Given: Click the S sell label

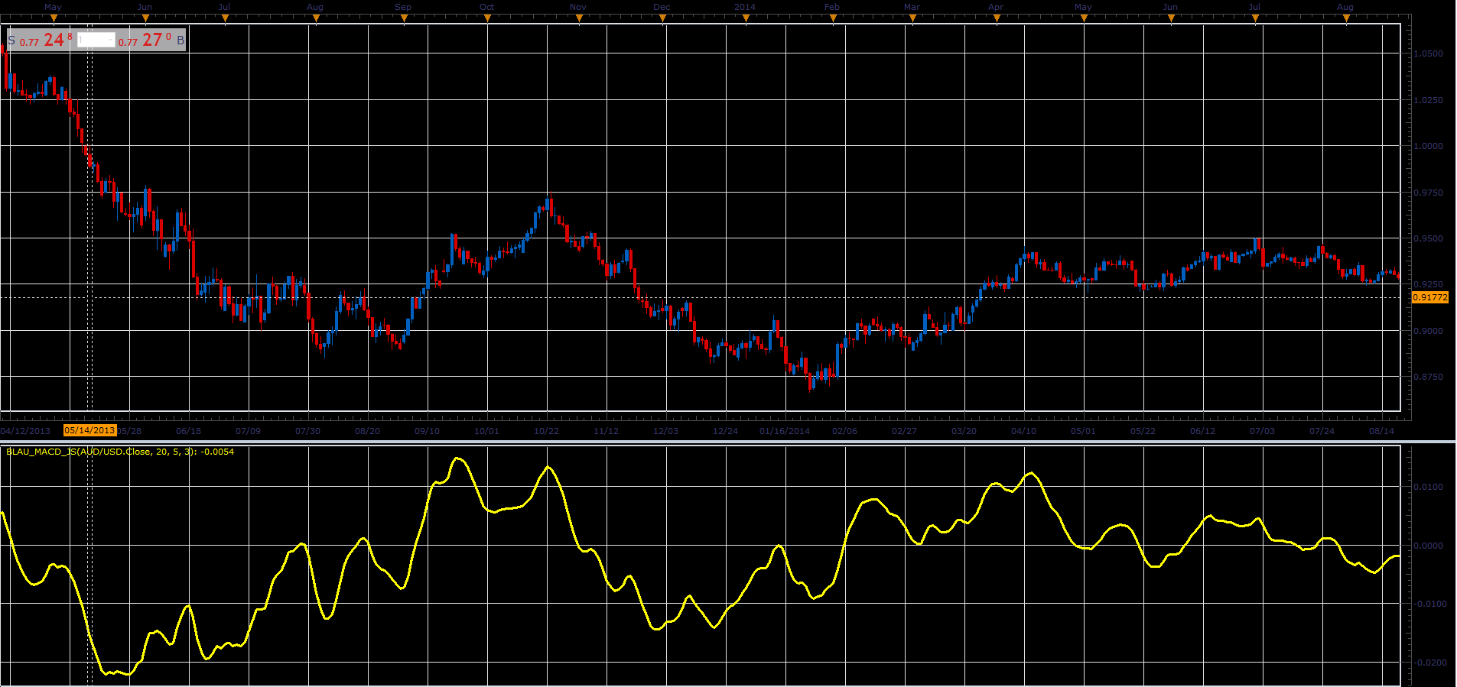Looking at the screenshot, I should (x=11, y=40).
